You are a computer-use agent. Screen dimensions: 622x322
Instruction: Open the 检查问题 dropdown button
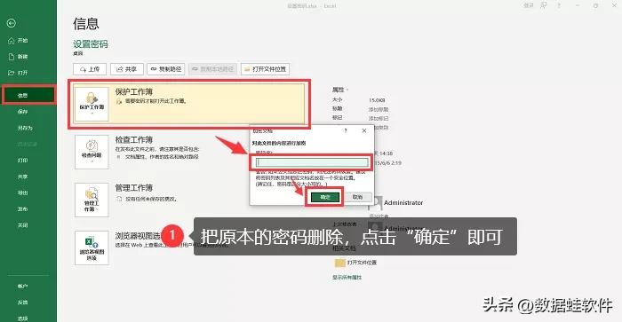(92, 152)
